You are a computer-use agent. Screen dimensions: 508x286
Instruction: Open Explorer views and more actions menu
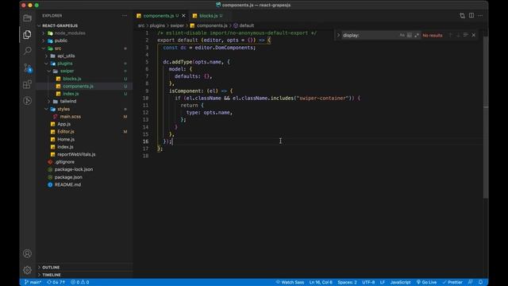point(125,16)
